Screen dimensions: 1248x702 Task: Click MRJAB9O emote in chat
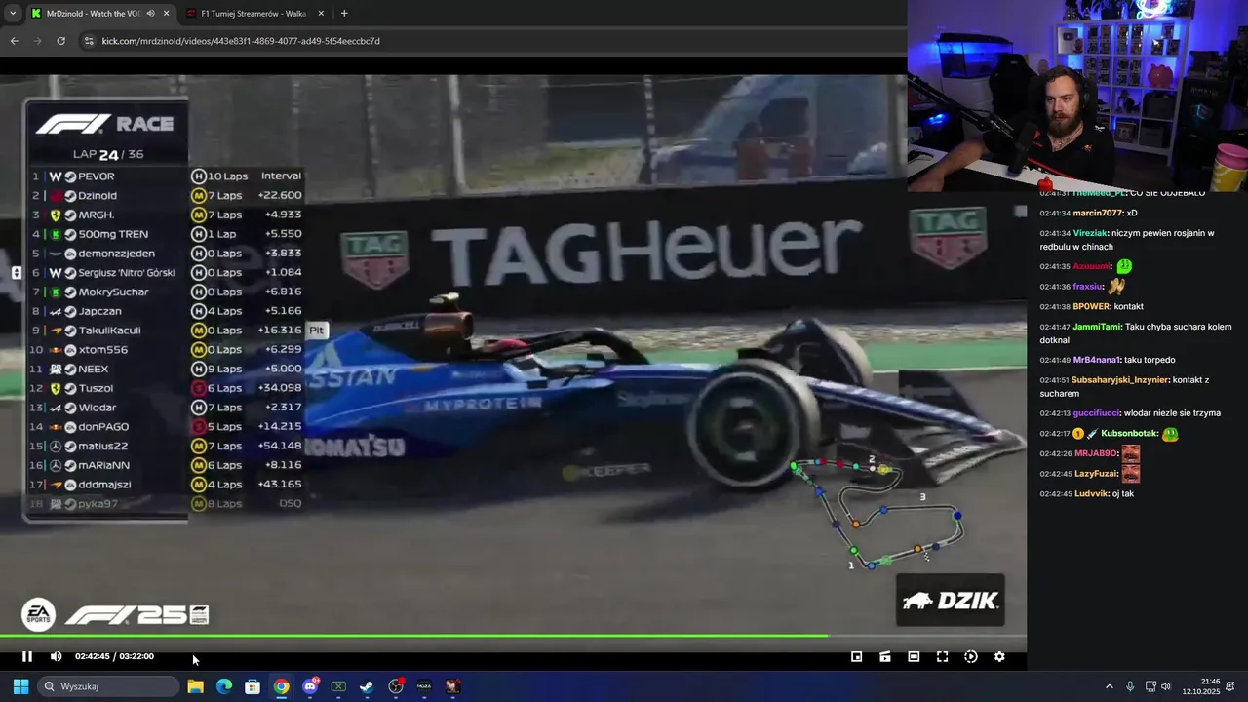pos(1130,453)
